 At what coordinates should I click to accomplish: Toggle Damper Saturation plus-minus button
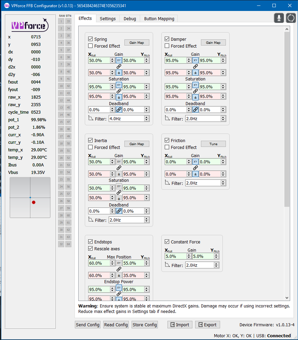tap(195, 97)
